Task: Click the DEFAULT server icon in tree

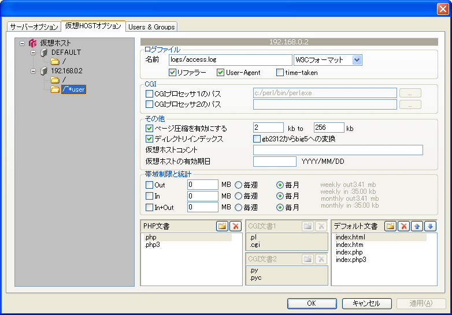Action: click(43, 52)
